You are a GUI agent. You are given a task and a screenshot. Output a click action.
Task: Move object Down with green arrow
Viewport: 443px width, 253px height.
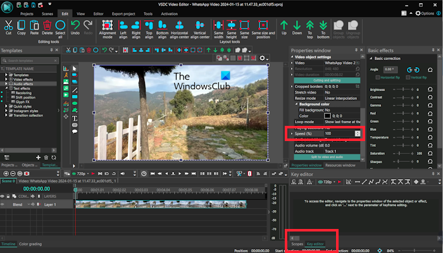pos(297,25)
